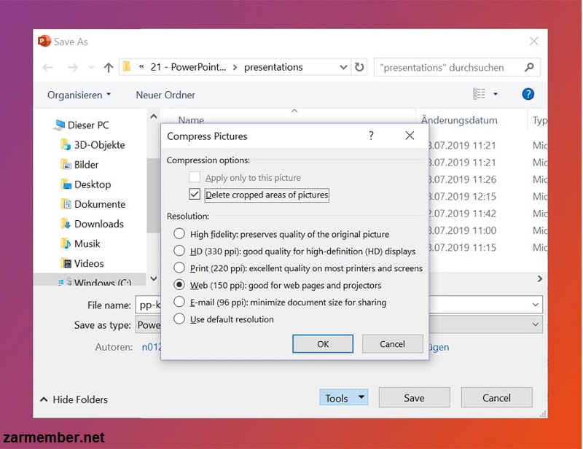Screen dimensions: 583x449
Task: Cancel the Save As dialog
Action: pyautogui.click(x=496, y=398)
